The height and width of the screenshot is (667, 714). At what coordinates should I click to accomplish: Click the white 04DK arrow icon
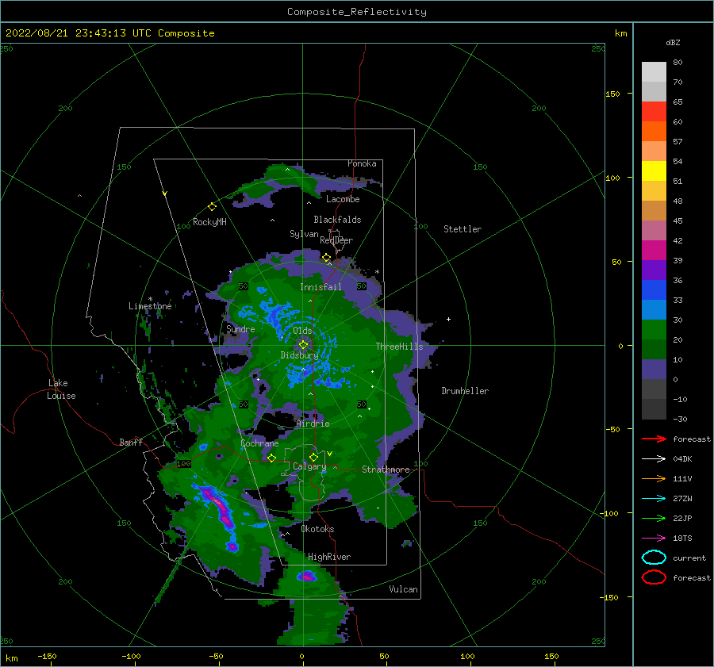[654, 459]
